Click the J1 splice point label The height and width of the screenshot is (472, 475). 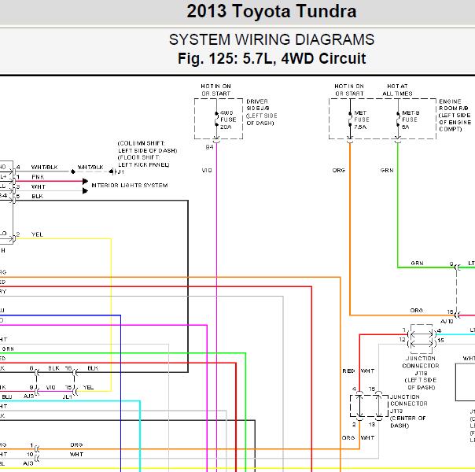point(121,171)
